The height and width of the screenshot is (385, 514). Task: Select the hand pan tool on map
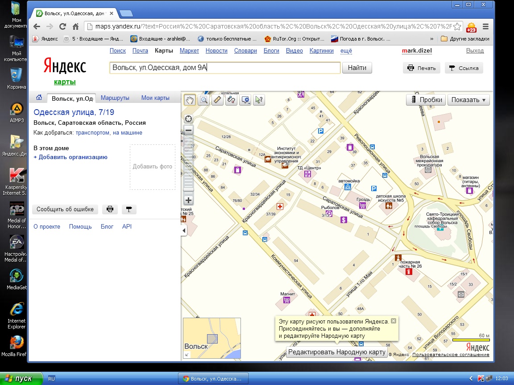[190, 100]
